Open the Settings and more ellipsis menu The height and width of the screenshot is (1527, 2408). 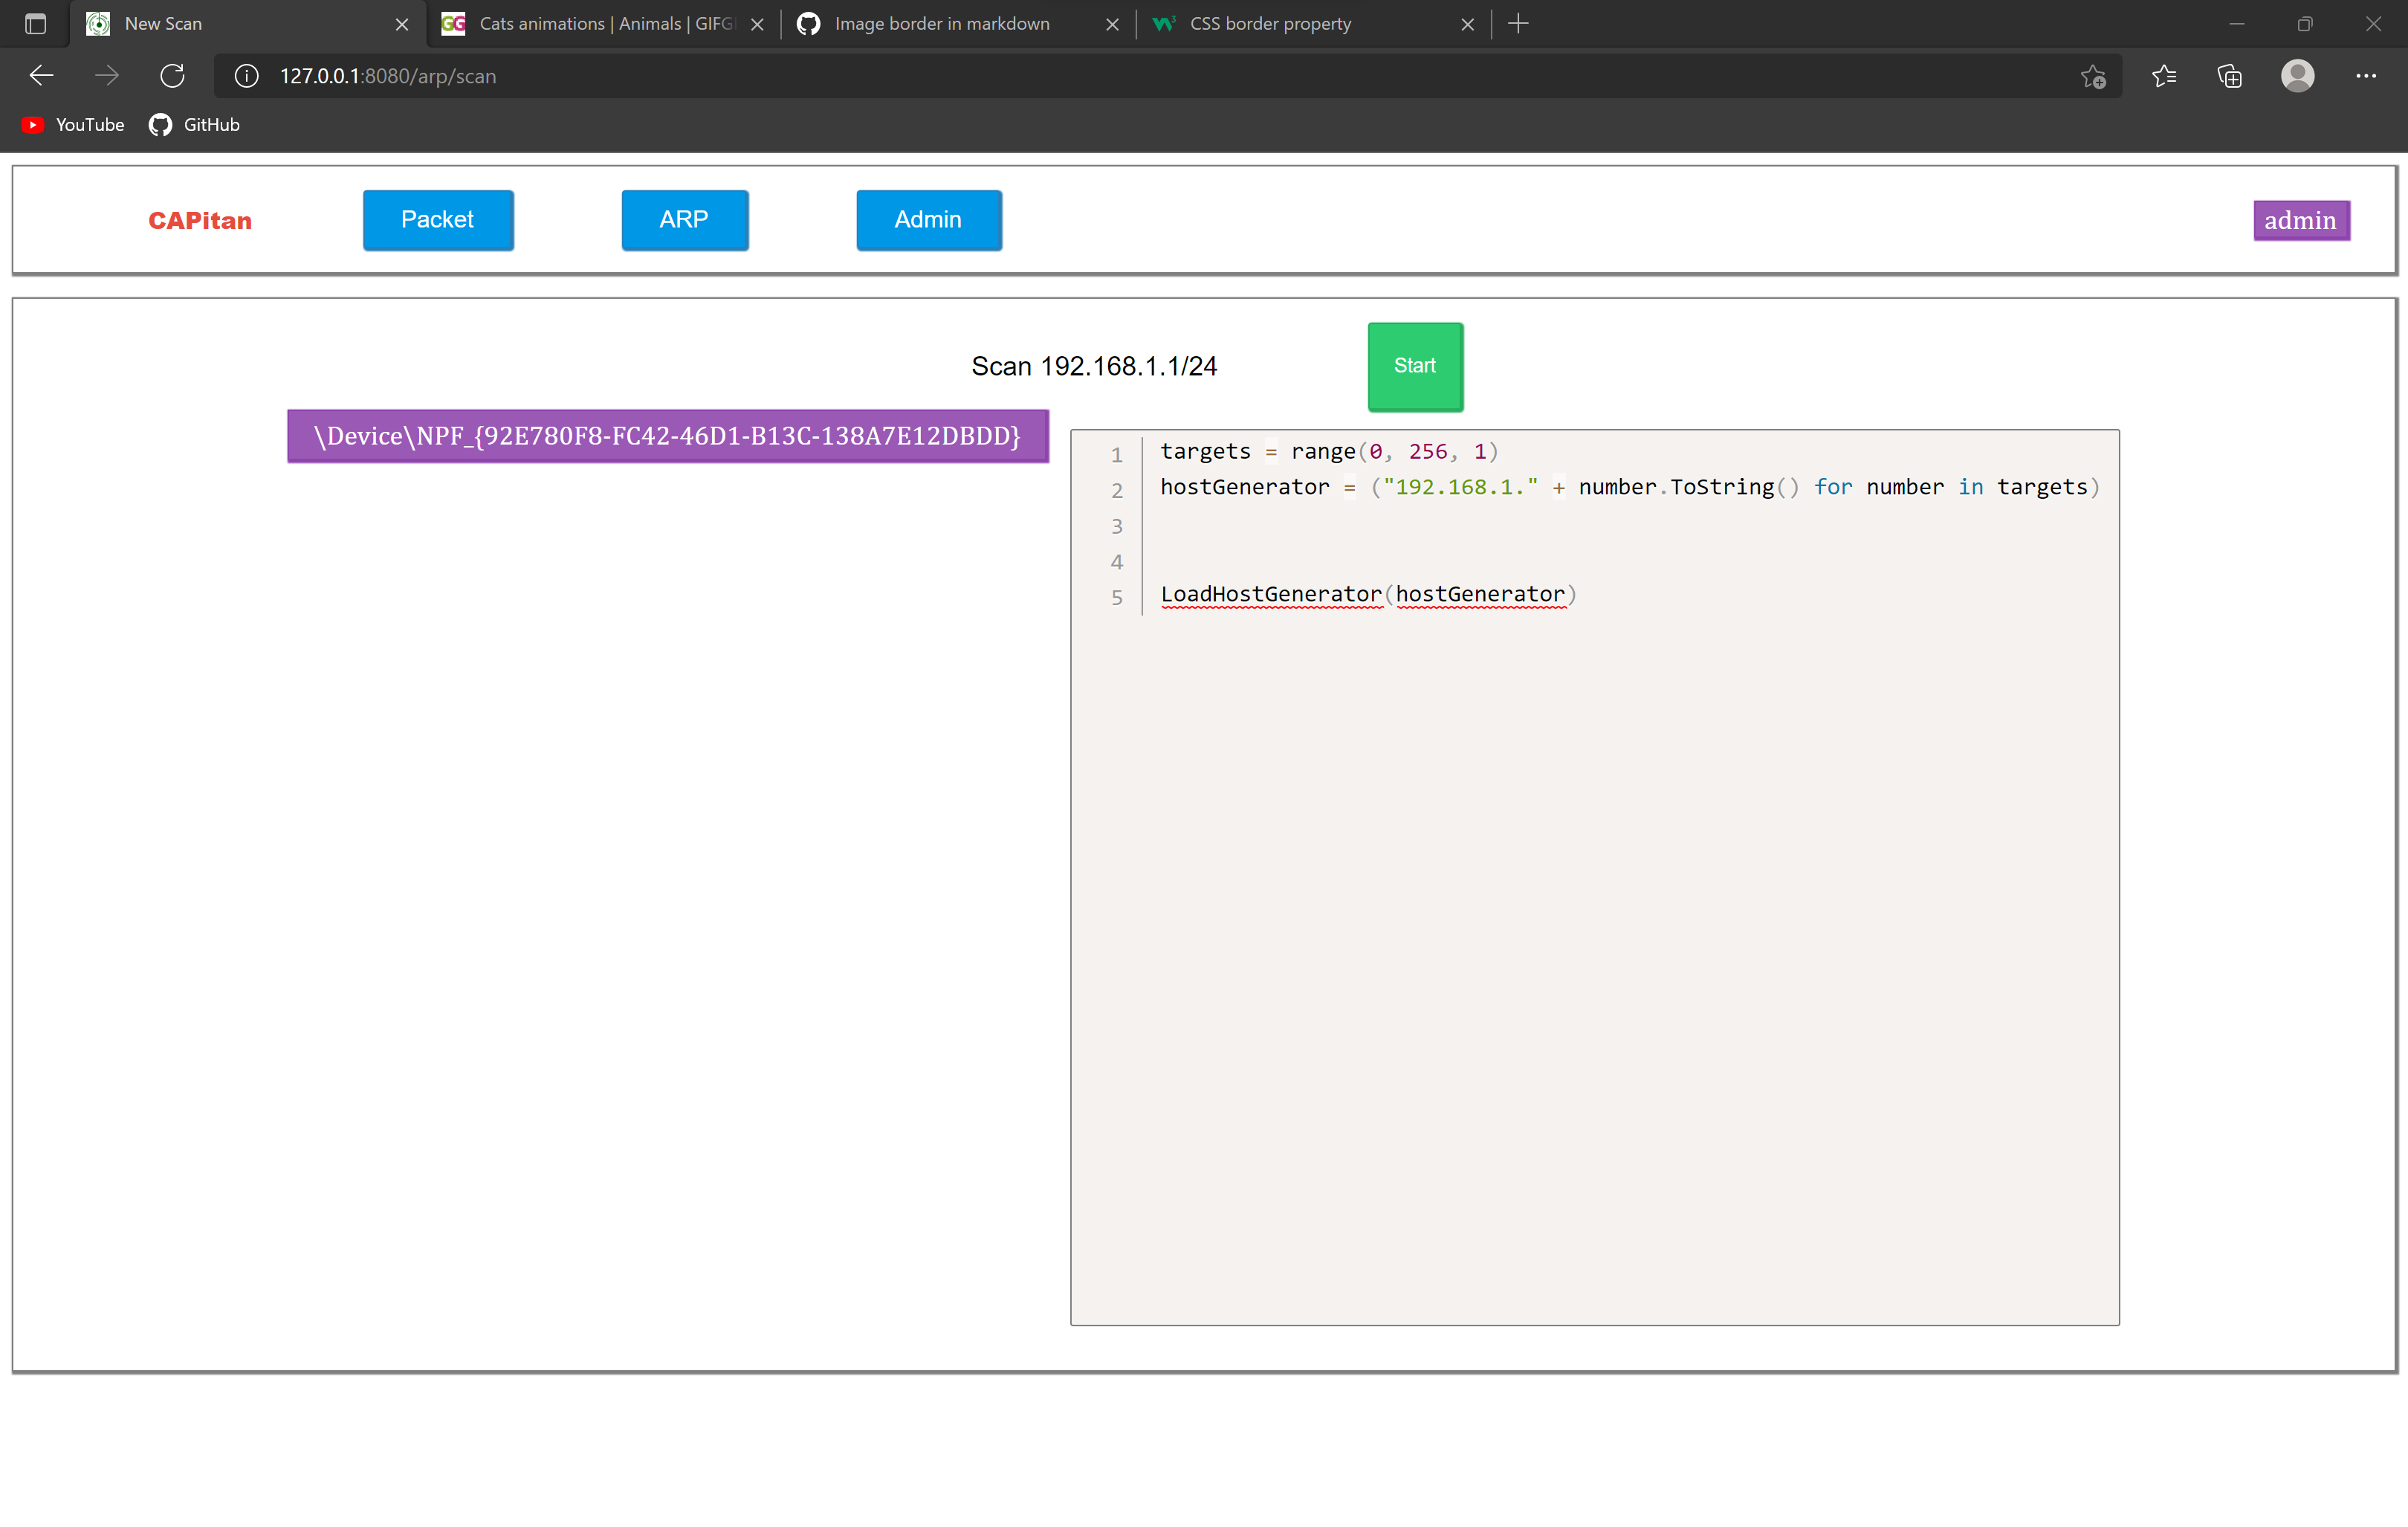coord(2365,76)
